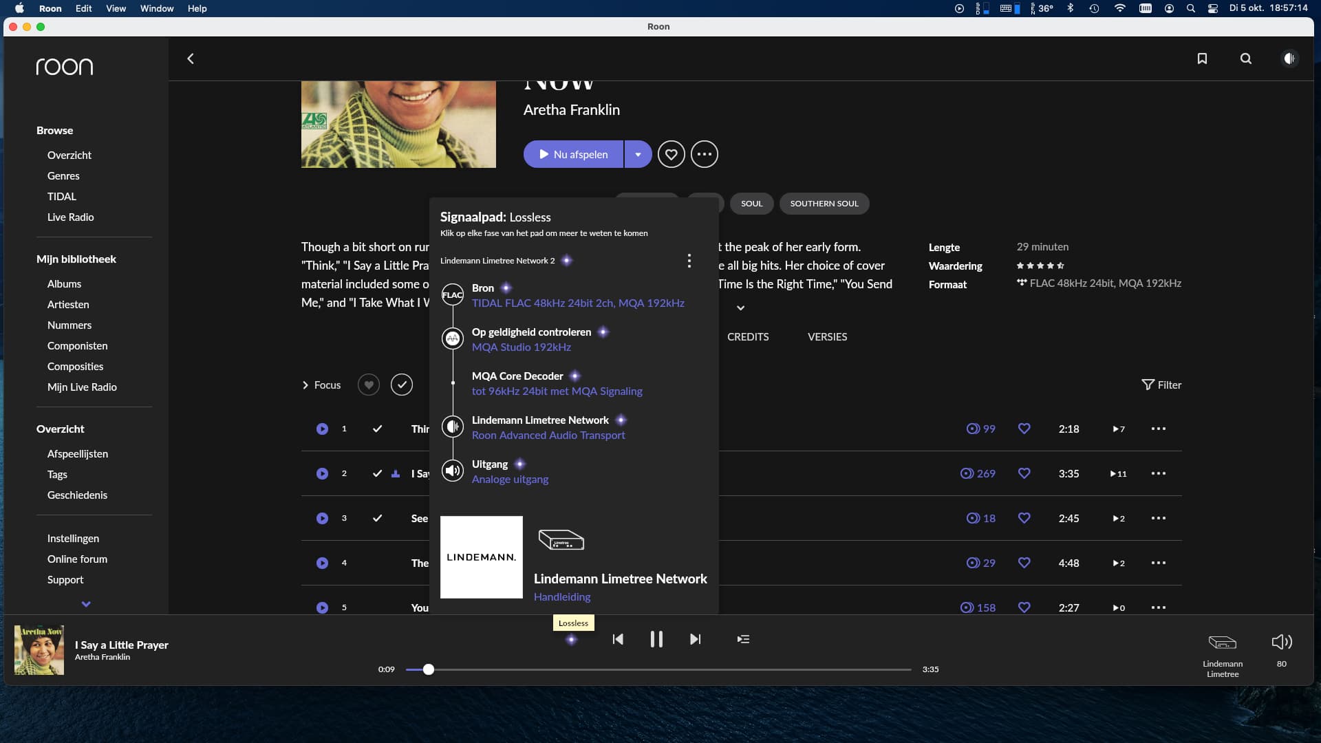Image resolution: width=1321 pixels, height=743 pixels.
Task: Switch to the CREDITS tab
Action: coord(748,336)
